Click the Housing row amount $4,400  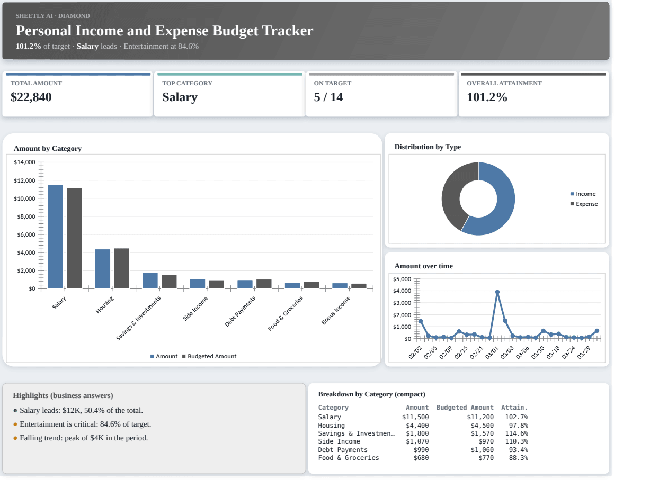[417, 426]
